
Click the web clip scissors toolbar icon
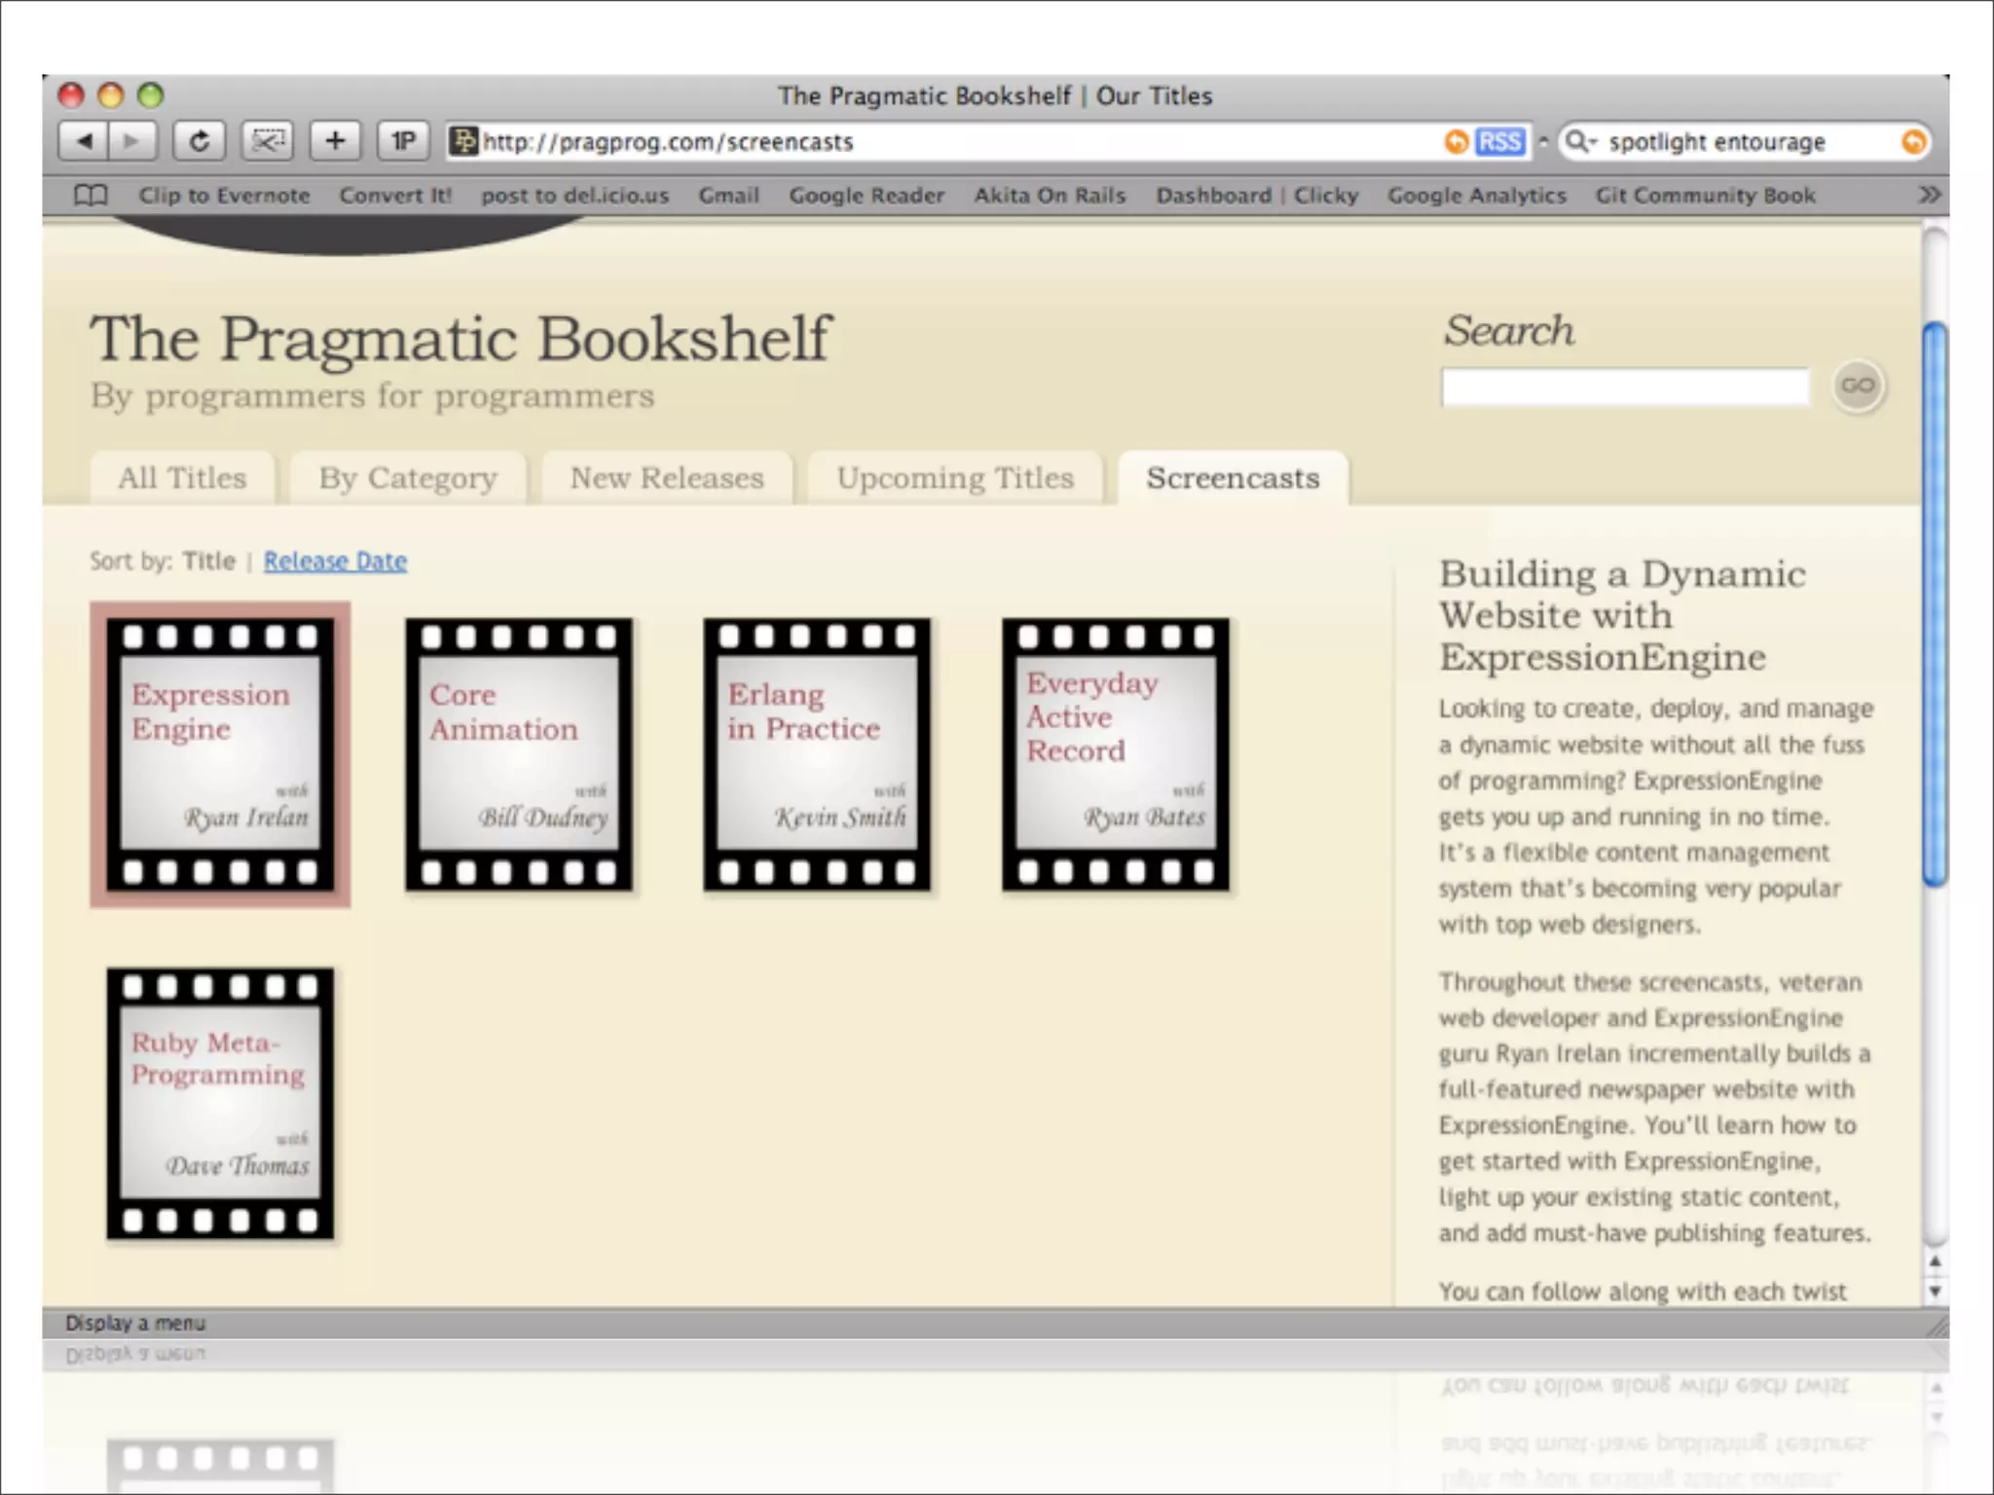coord(268,141)
